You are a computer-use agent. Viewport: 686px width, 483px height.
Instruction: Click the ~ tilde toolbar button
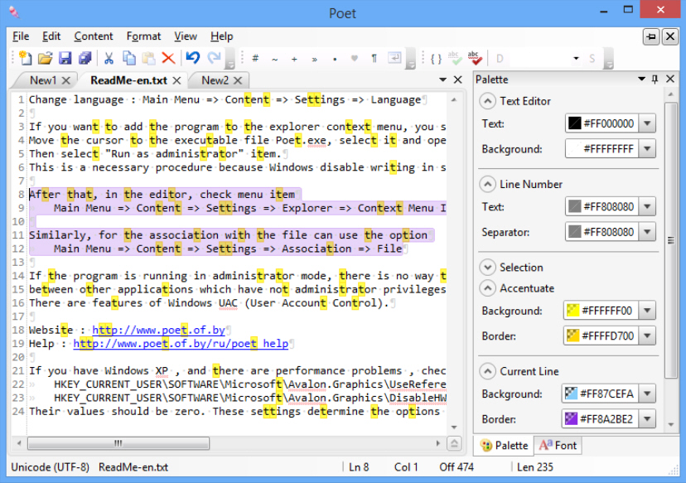(x=275, y=59)
